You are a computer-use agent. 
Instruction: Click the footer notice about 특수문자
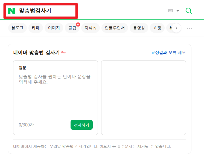tap(92, 147)
